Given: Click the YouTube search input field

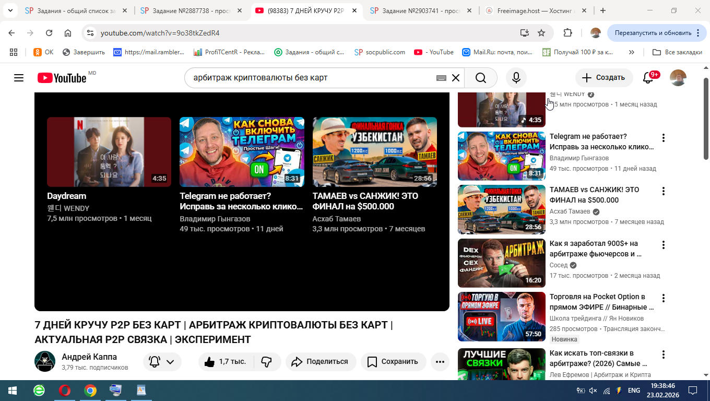Looking at the screenshot, I should [x=313, y=78].
